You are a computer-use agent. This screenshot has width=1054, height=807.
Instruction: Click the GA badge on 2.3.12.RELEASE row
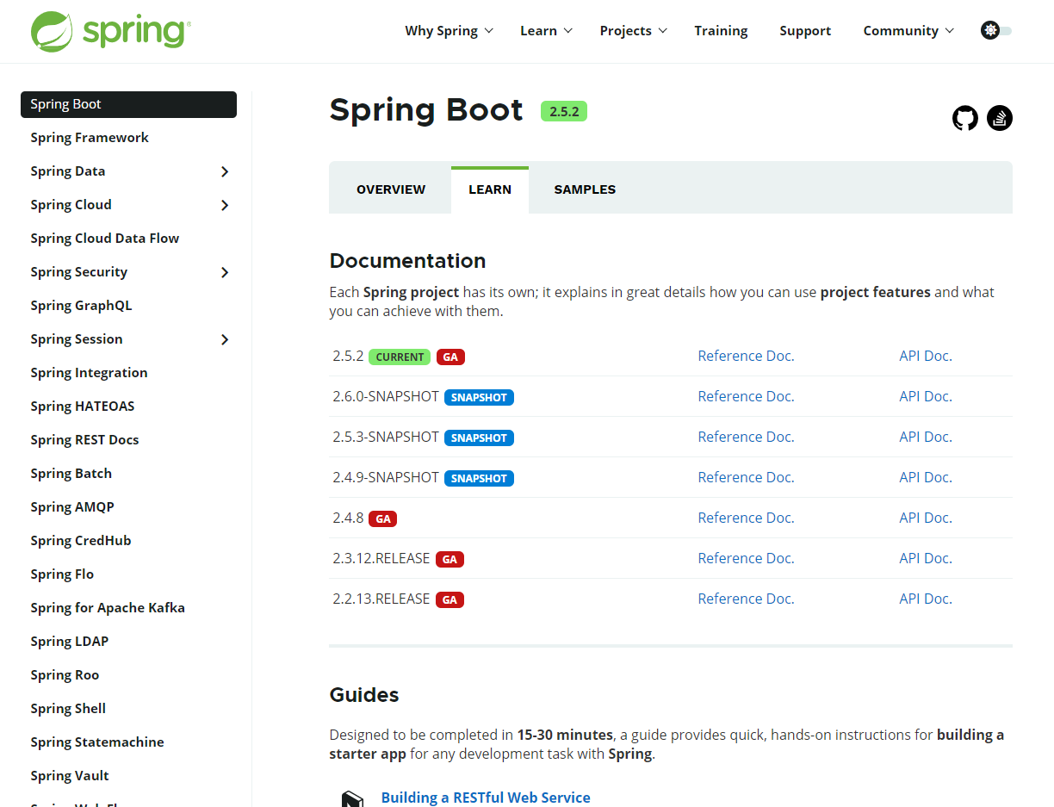click(x=449, y=559)
